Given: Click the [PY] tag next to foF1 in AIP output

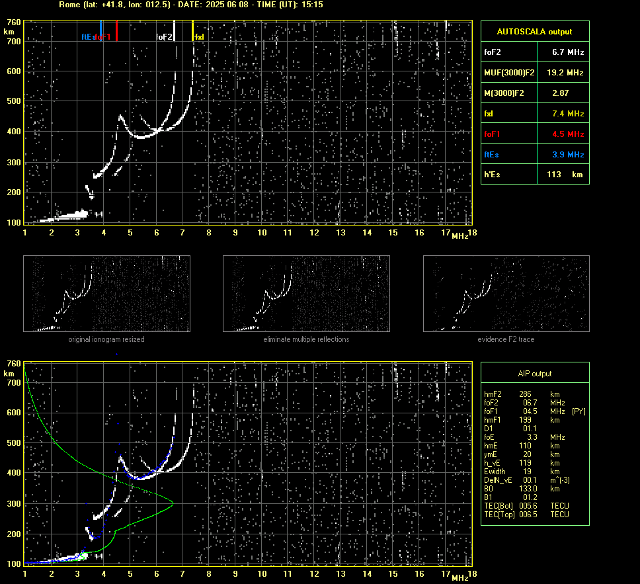Looking at the screenshot, I should (579, 411).
